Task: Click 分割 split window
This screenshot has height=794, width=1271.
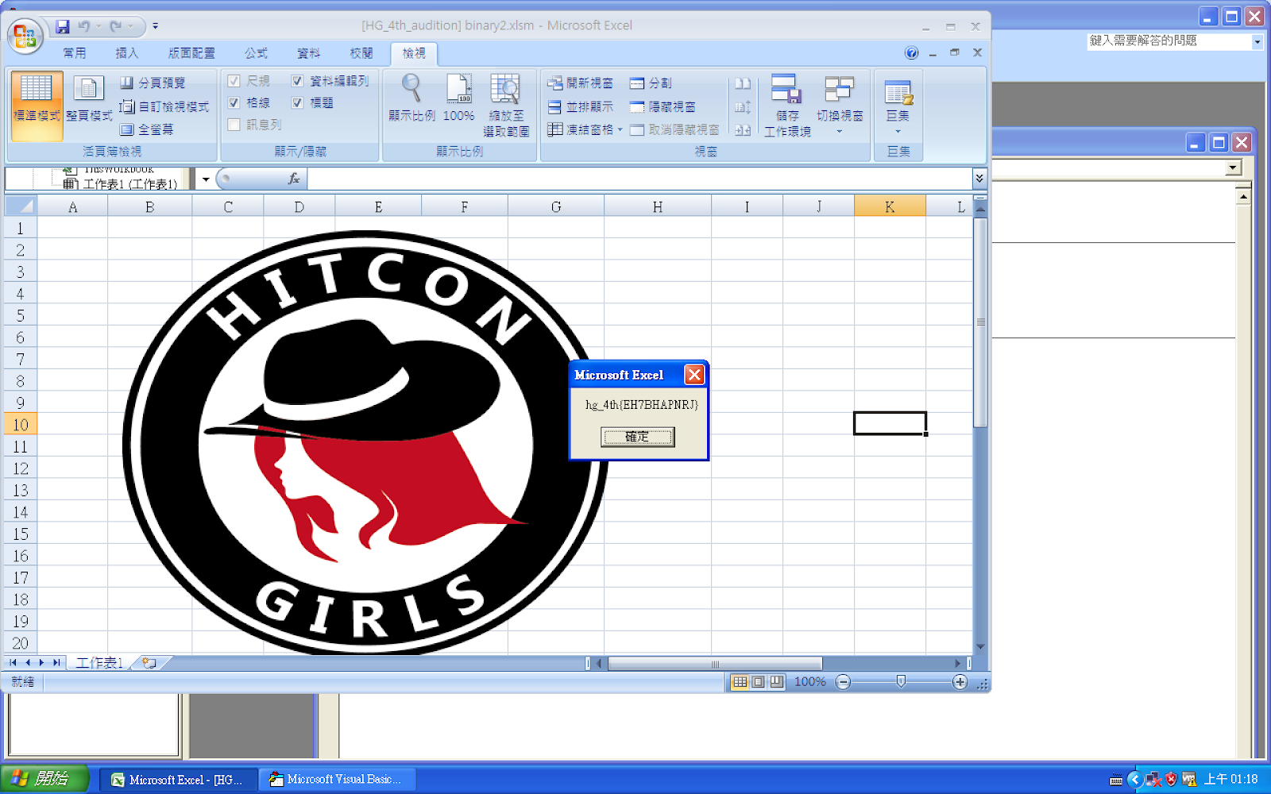Action: coord(651,83)
